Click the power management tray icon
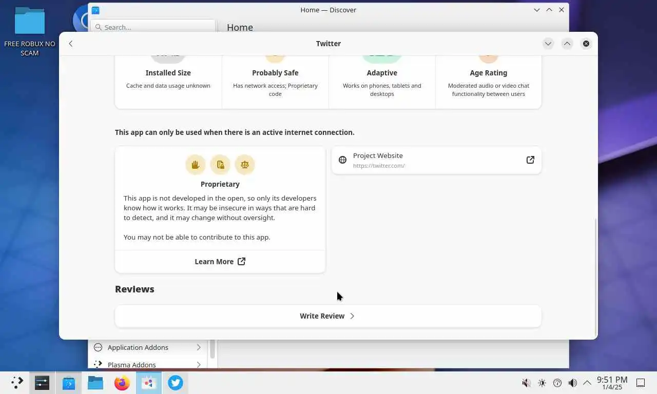This screenshot has width=657, height=394. [x=557, y=383]
